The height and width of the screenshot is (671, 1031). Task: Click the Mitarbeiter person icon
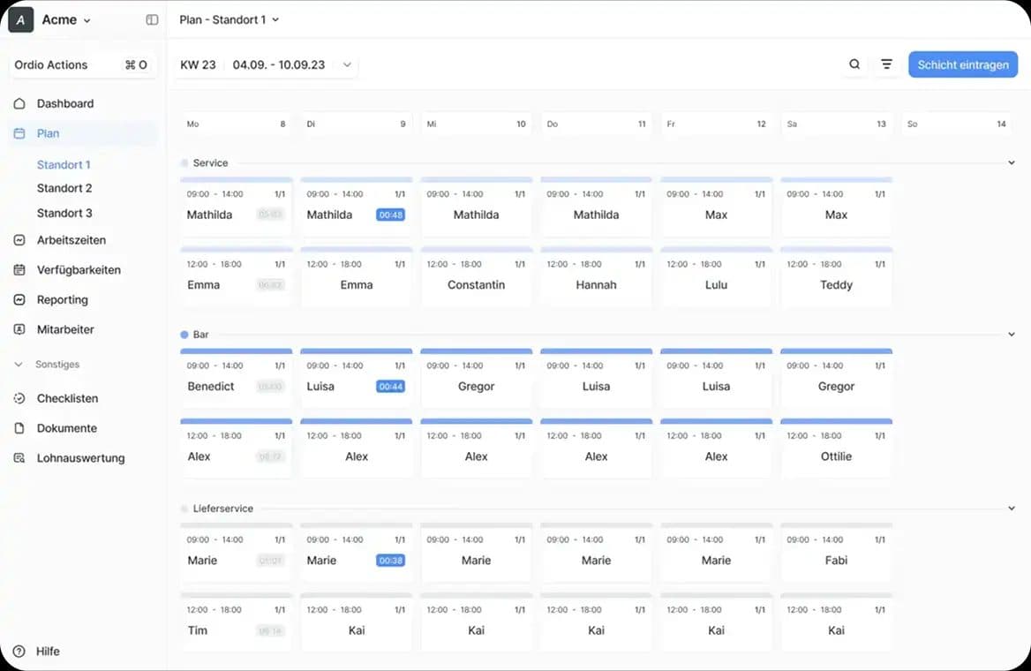[19, 329]
